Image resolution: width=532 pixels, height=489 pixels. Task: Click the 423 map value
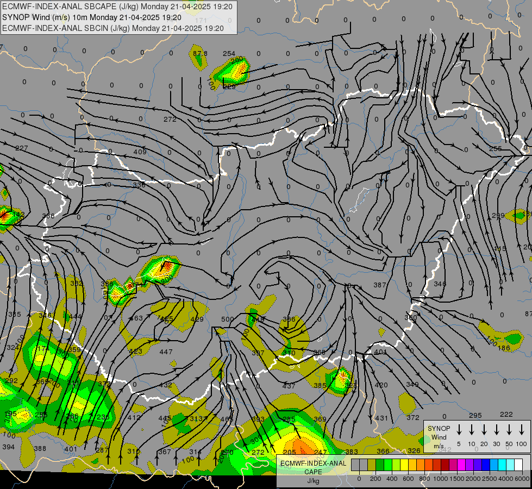click(x=136, y=351)
